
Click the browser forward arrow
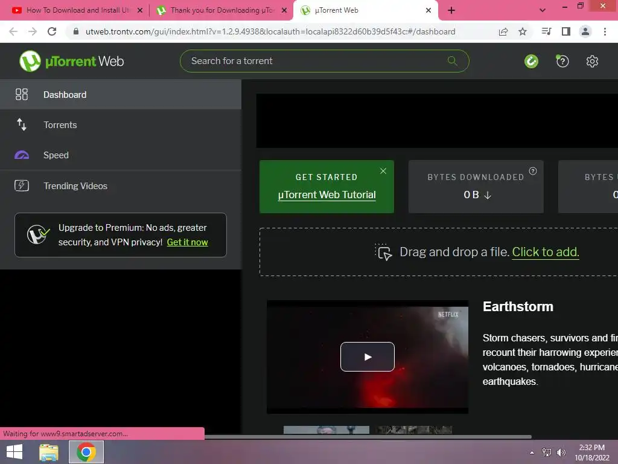tap(33, 31)
